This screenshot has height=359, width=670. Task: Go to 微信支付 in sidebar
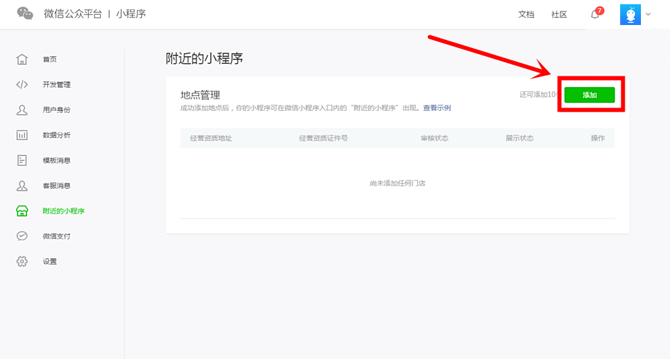click(x=56, y=236)
